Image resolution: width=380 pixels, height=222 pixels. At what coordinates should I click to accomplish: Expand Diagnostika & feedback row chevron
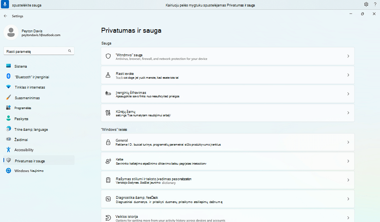(x=348, y=199)
